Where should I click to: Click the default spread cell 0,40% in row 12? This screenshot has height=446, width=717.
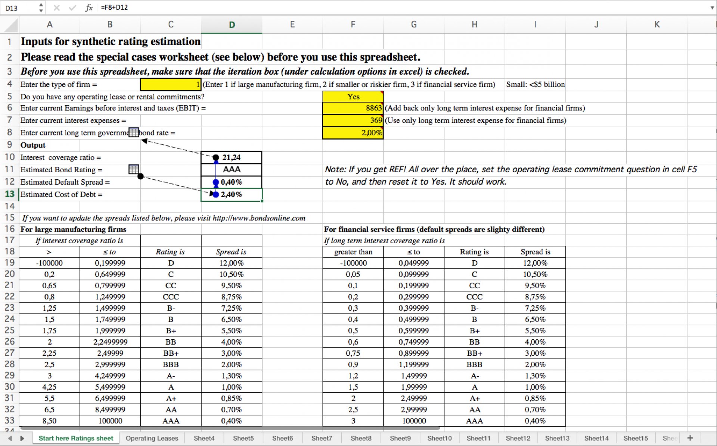pos(232,182)
